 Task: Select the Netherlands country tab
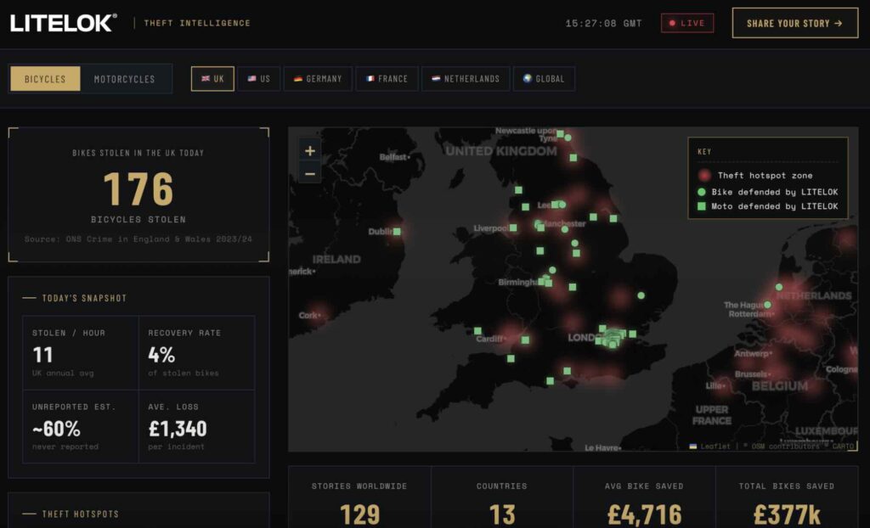(466, 79)
